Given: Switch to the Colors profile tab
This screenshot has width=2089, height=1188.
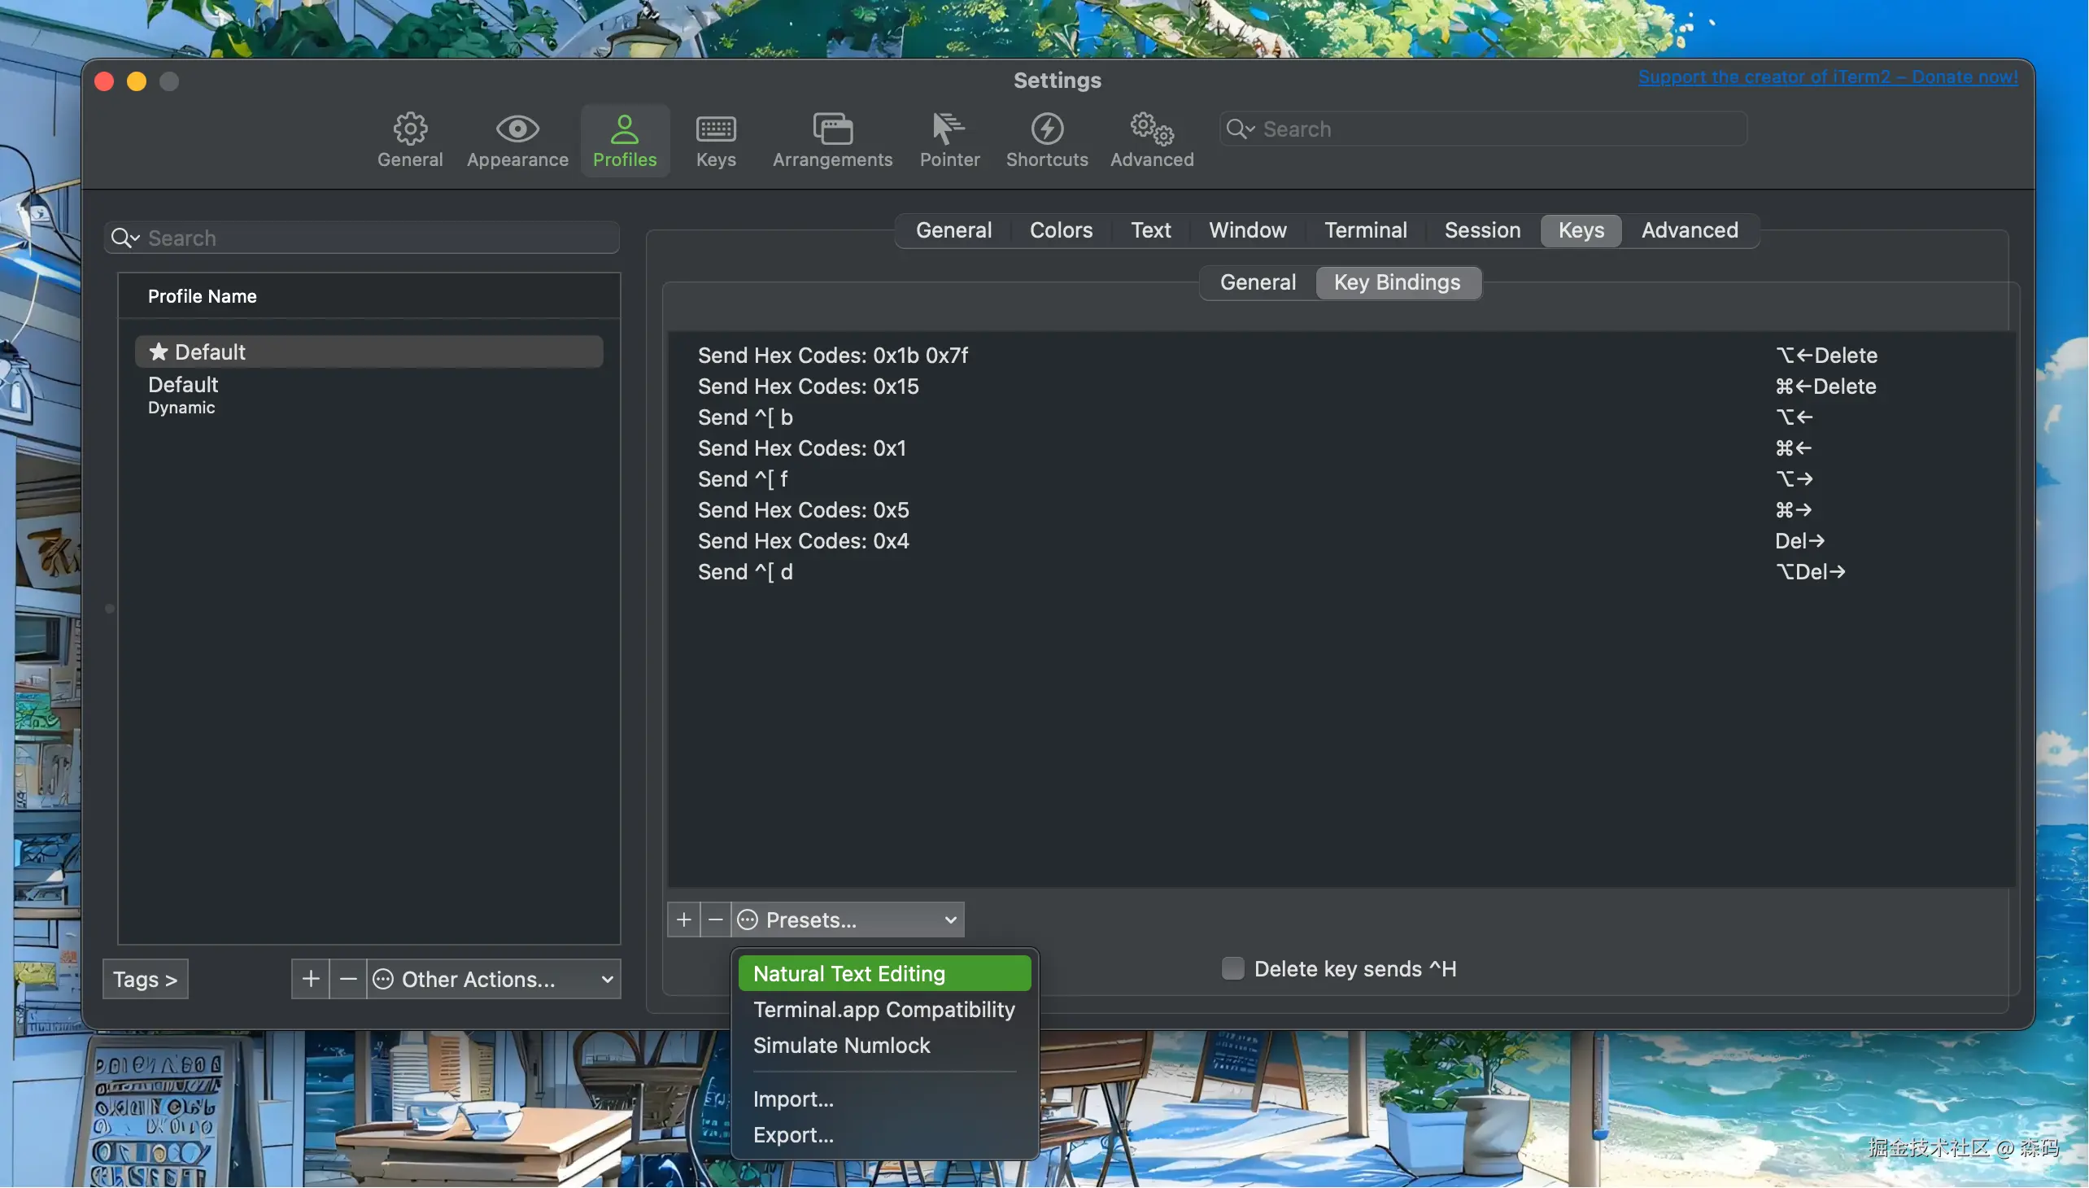Looking at the screenshot, I should [1061, 231].
